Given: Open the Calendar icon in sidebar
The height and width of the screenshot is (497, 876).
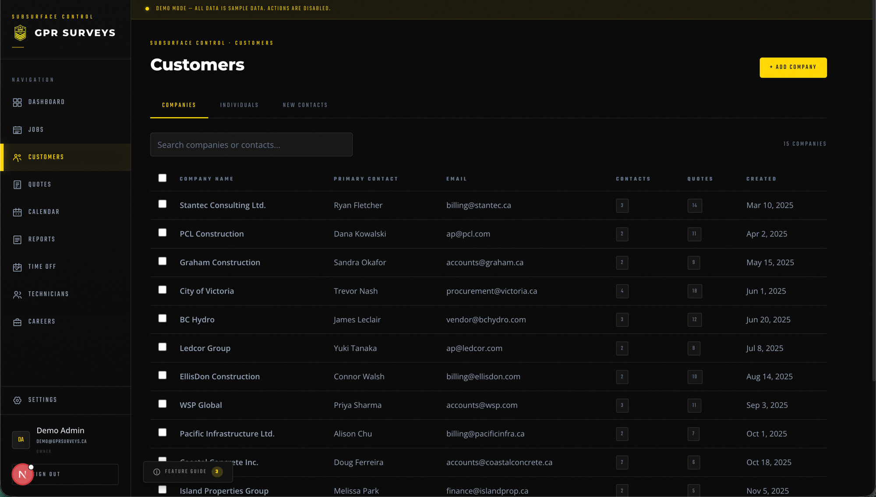Looking at the screenshot, I should (x=17, y=212).
